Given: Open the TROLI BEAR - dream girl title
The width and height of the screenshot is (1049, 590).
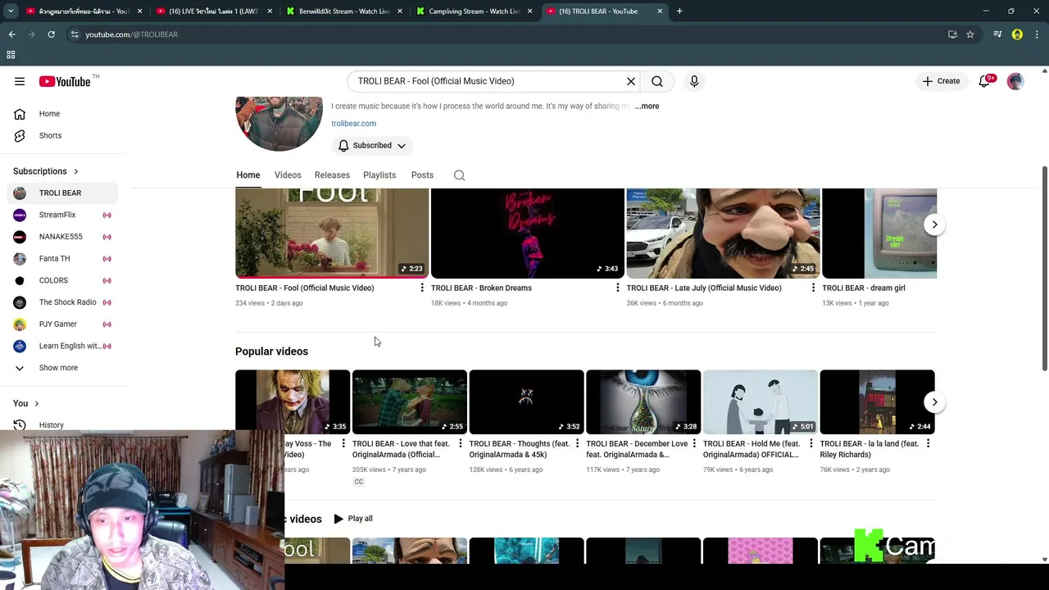Looking at the screenshot, I should [863, 288].
